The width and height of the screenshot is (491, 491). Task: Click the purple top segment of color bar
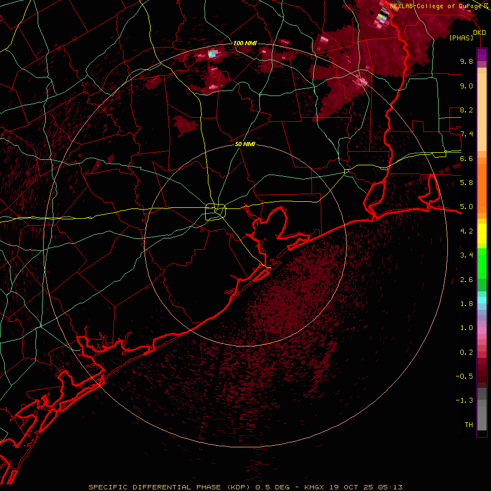click(x=482, y=55)
